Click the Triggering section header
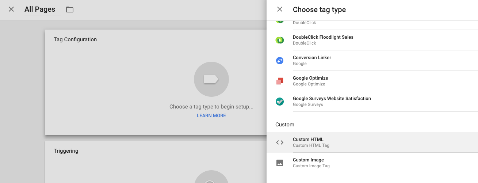This screenshot has width=478, height=183. coord(66,151)
